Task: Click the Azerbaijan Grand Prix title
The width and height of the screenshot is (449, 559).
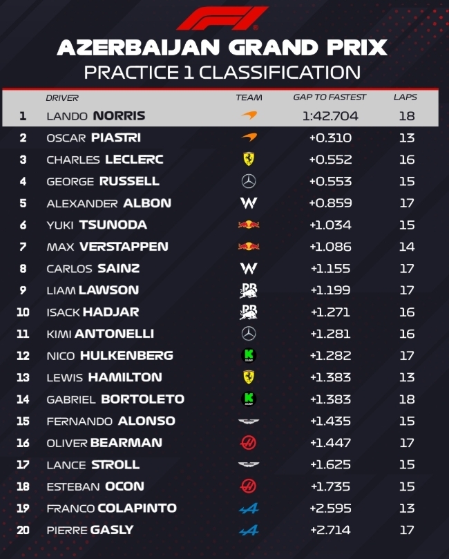Action: click(222, 48)
